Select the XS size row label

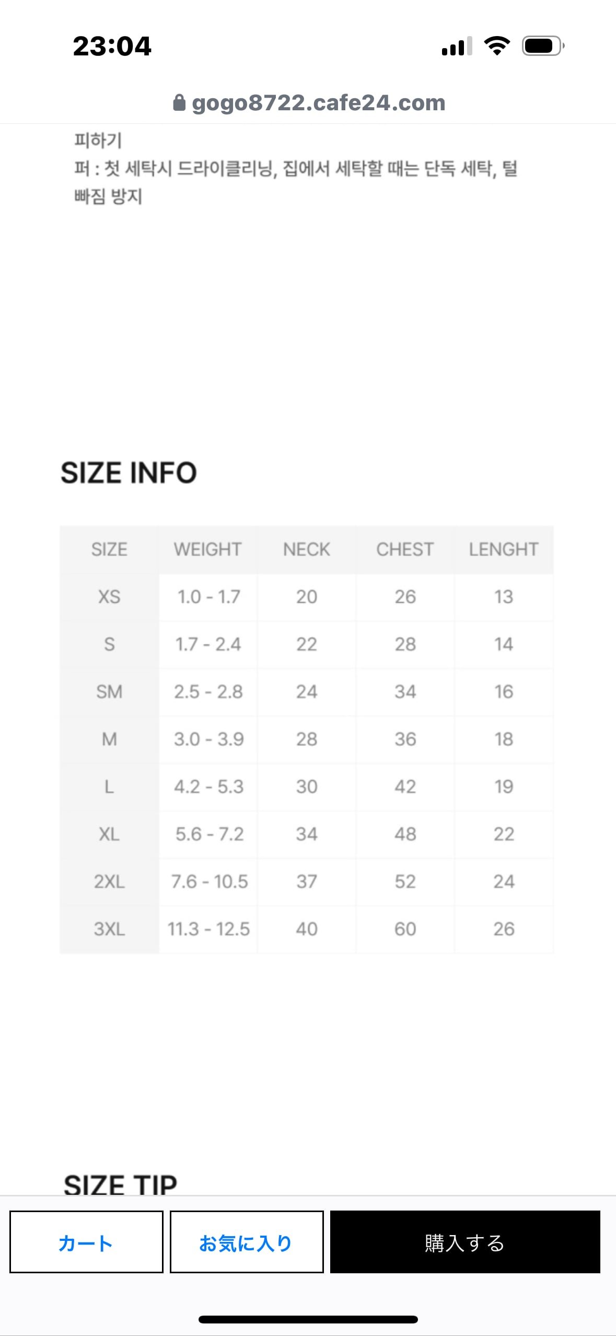pyautogui.click(x=109, y=597)
